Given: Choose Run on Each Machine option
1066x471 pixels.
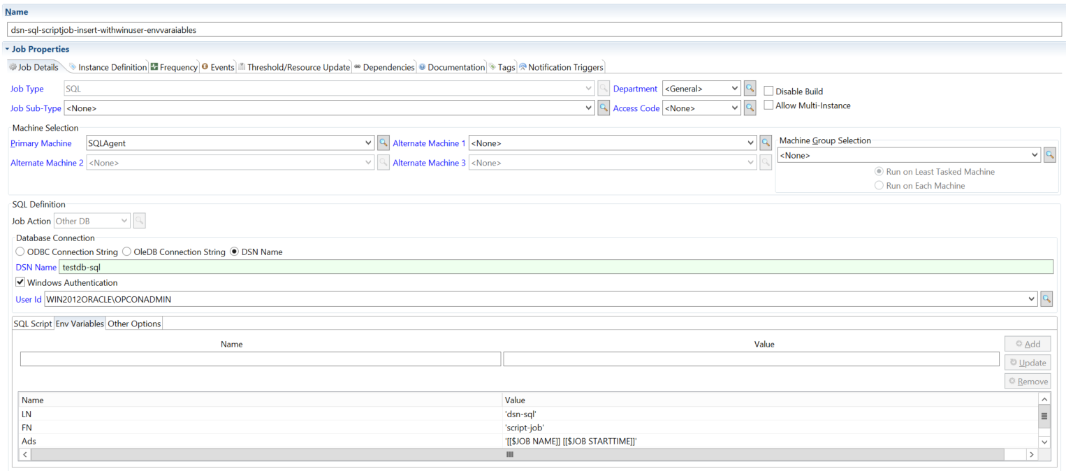Looking at the screenshot, I should coord(879,186).
